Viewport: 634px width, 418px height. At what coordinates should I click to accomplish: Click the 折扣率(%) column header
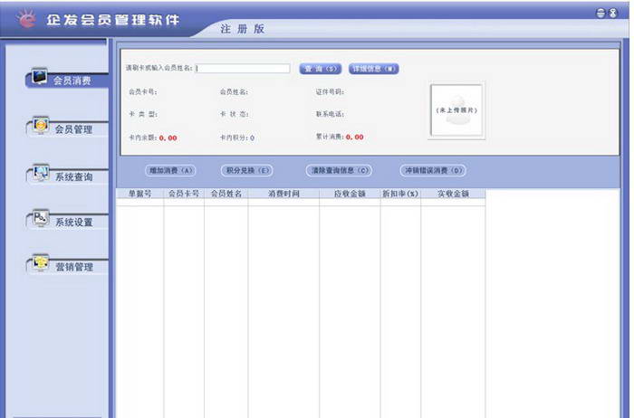coord(400,194)
